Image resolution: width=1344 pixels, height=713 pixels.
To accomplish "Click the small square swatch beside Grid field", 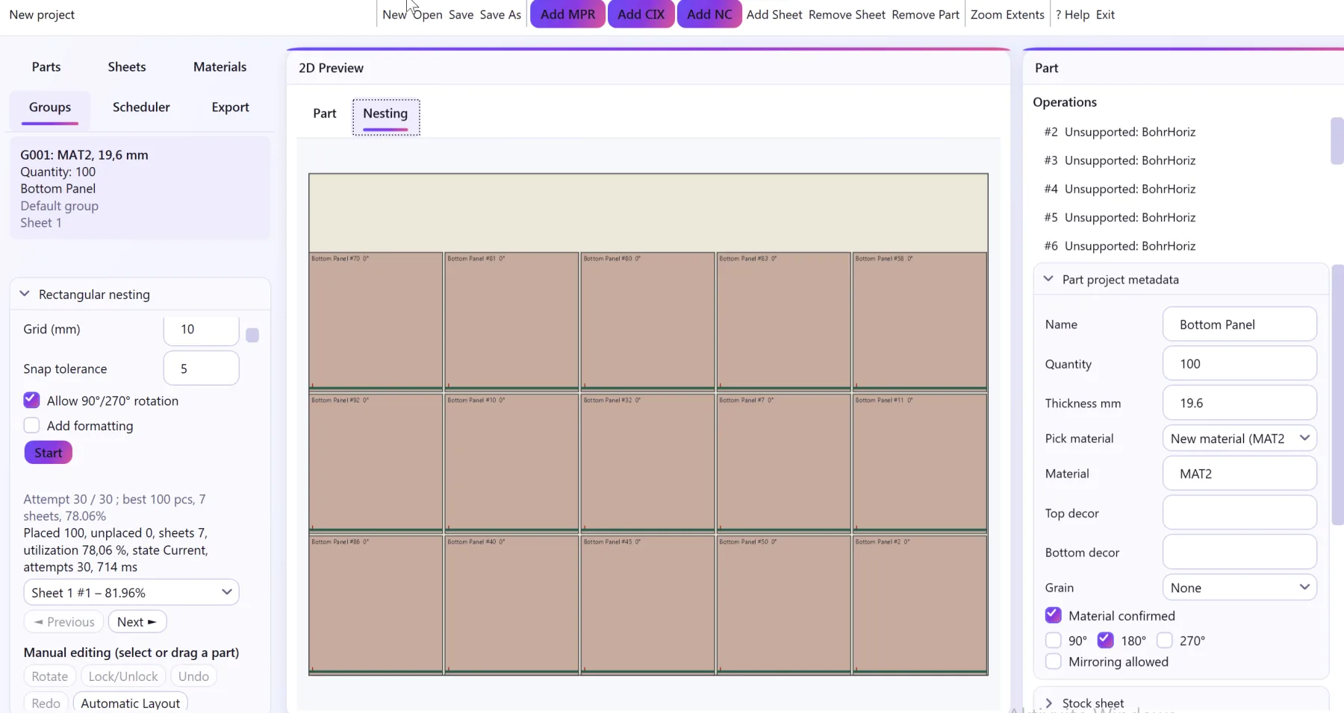I will click(x=252, y=336).
